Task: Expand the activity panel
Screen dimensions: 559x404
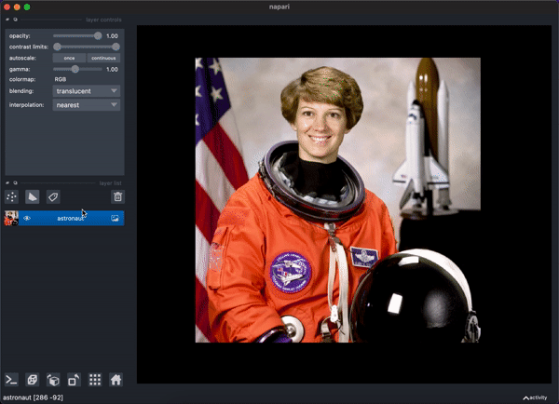Action: [x=535, y=397]
